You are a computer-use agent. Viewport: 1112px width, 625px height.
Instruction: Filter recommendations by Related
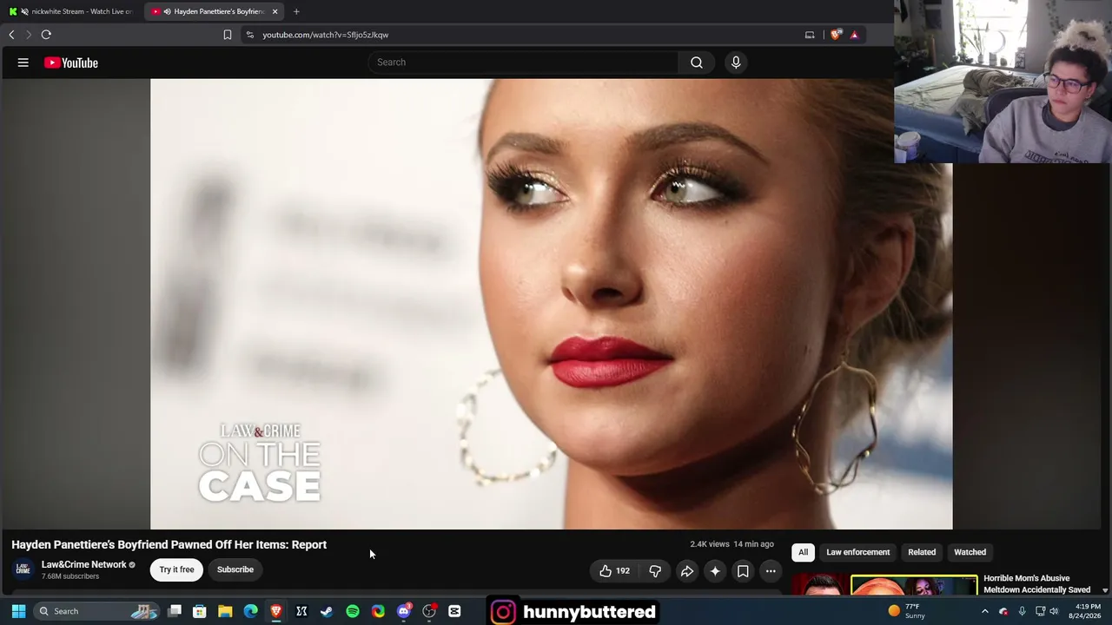922,552
